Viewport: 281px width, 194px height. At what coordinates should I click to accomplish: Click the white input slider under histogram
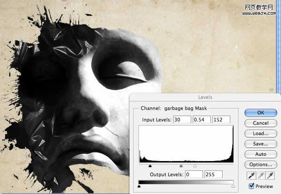click(x=195, y=166)
